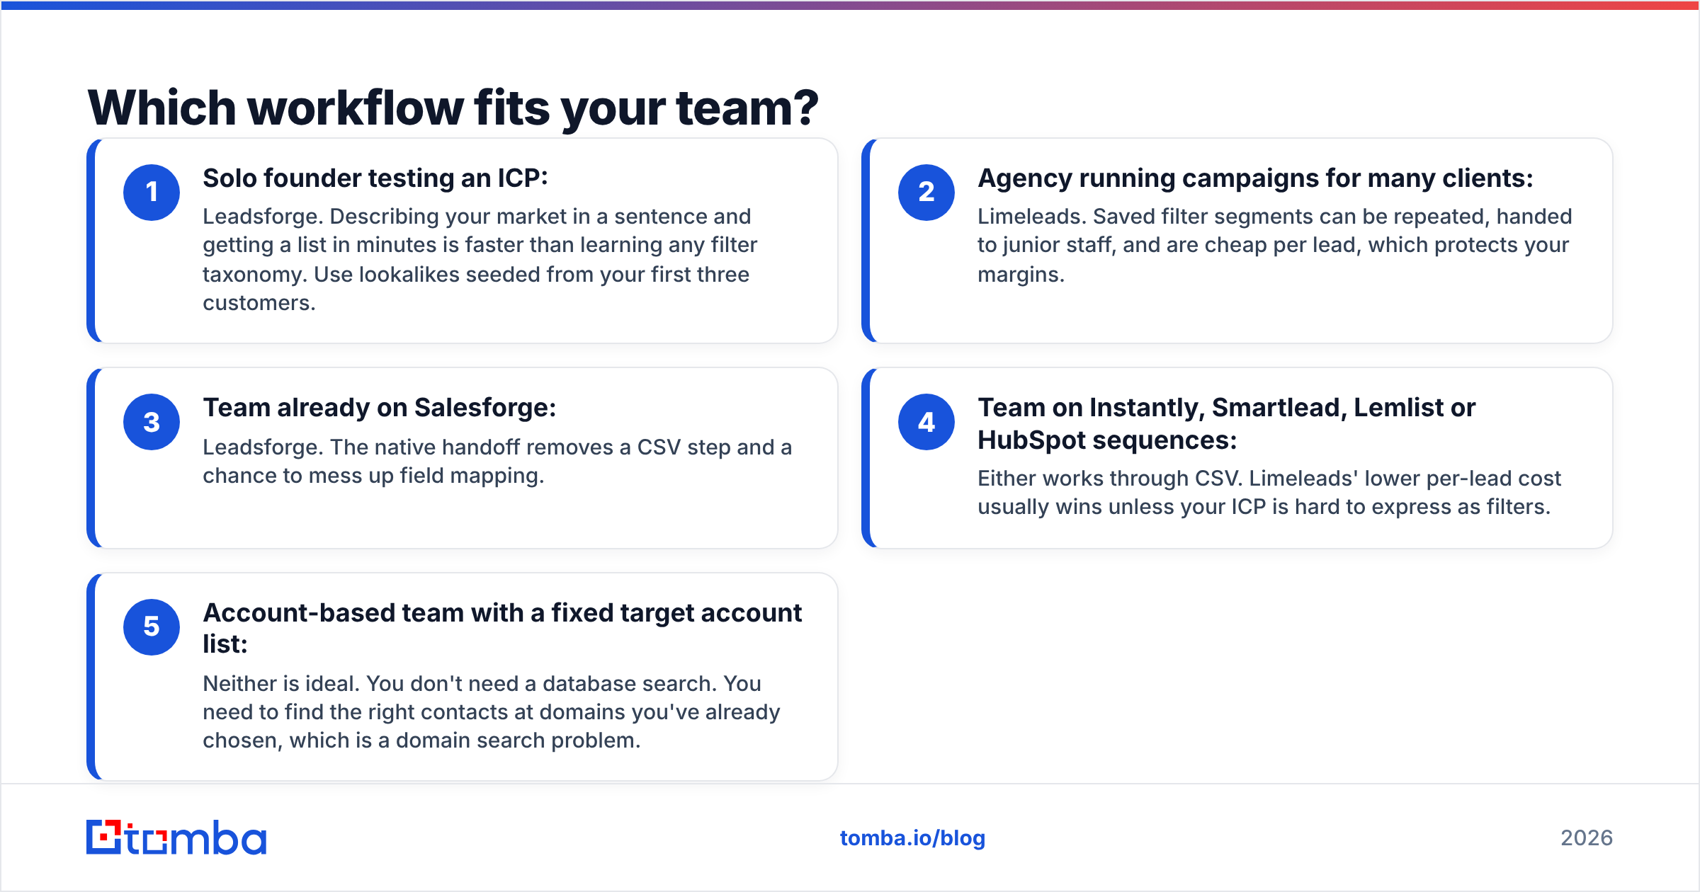This screenshot has width=1700, height=892.
Task: Click the 'Neither is ideal' paragraph
Action: pyautogui.click(x=491, y=711)
